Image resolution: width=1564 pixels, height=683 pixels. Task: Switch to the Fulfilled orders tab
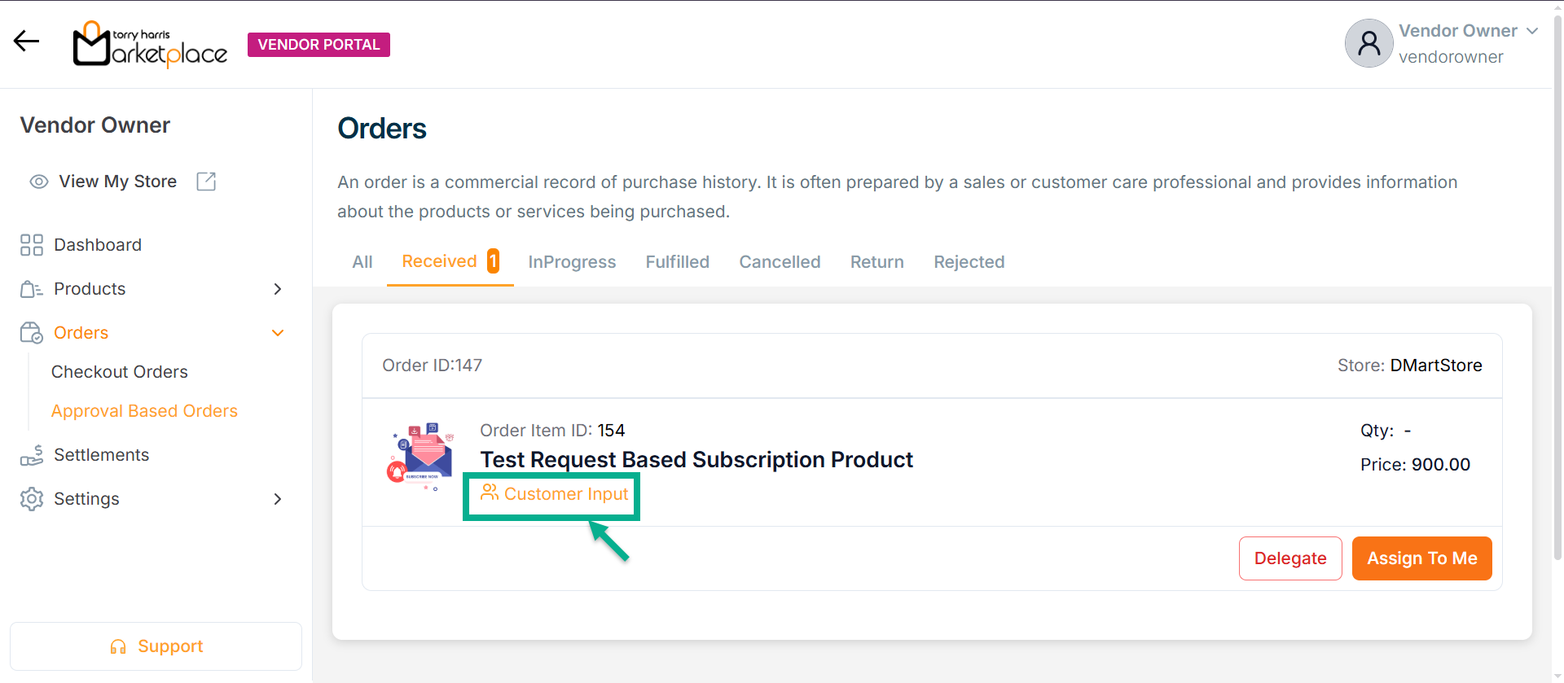tap(677, 262)
